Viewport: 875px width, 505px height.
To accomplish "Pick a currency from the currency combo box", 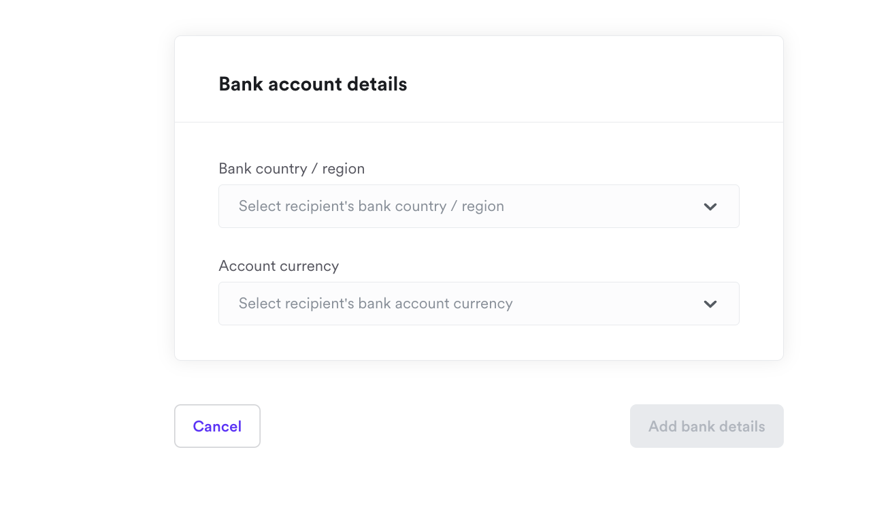I will coord(478,304).
